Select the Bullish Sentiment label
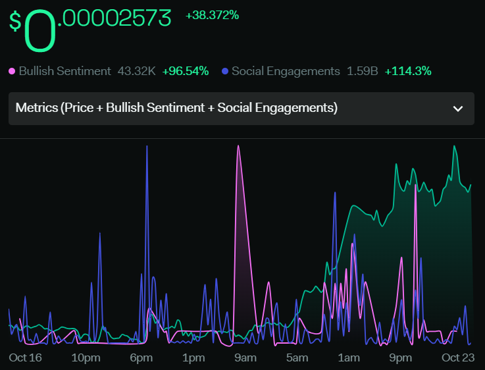 64,71
